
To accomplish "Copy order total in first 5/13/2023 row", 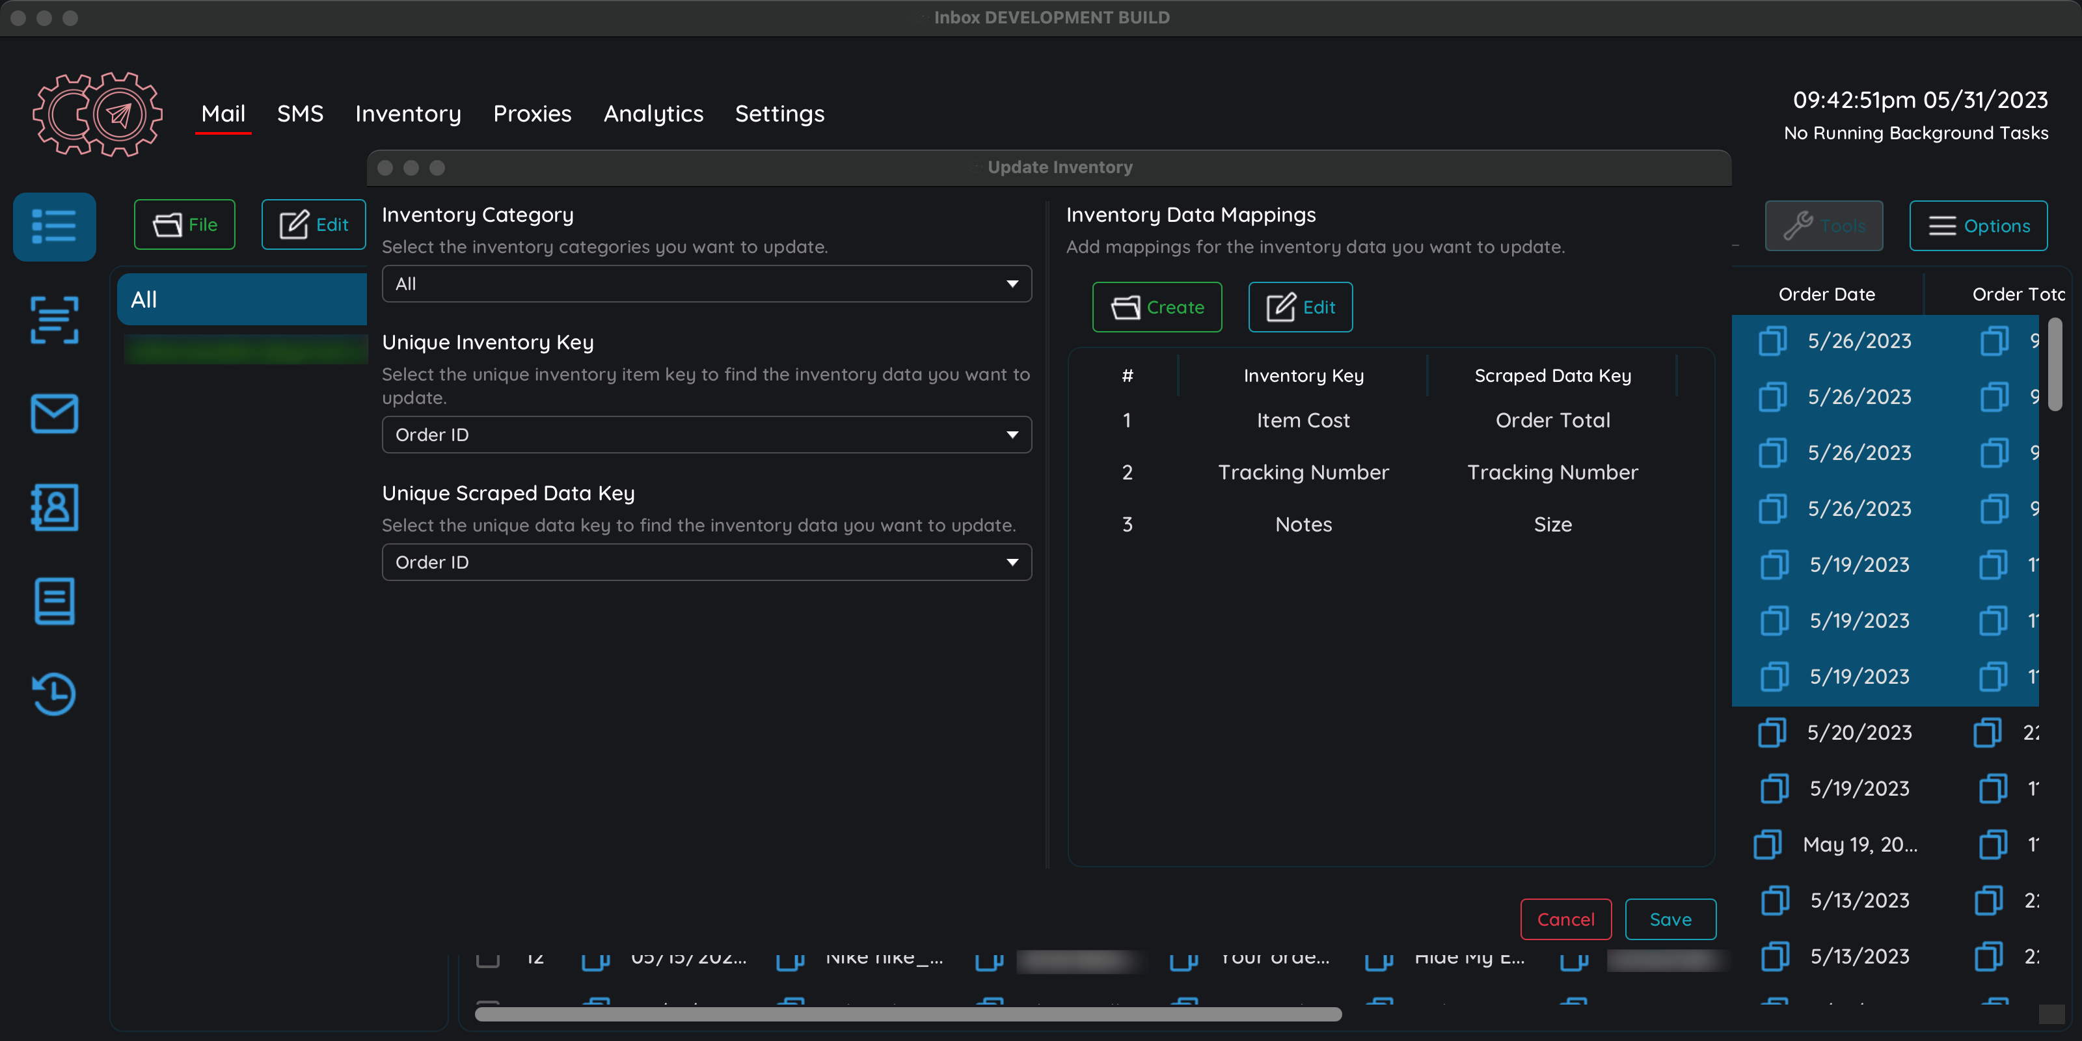I will [x=1989, y=900].
